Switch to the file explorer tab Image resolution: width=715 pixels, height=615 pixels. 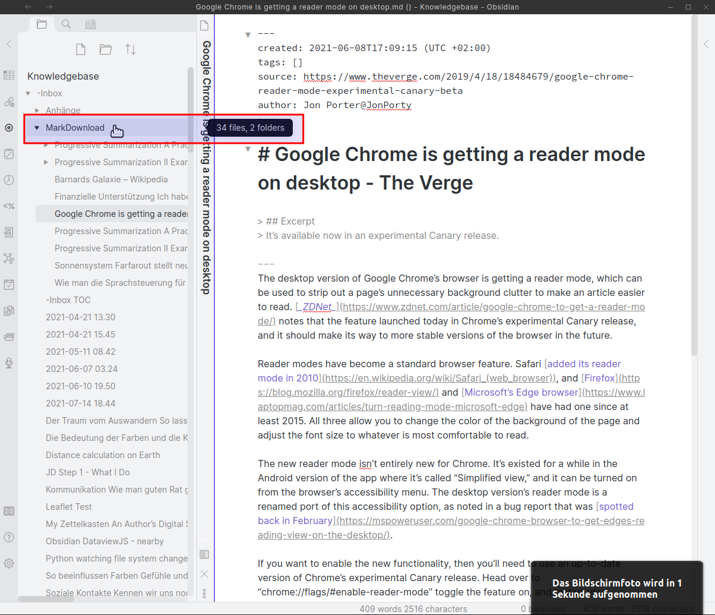pos(41,24)
